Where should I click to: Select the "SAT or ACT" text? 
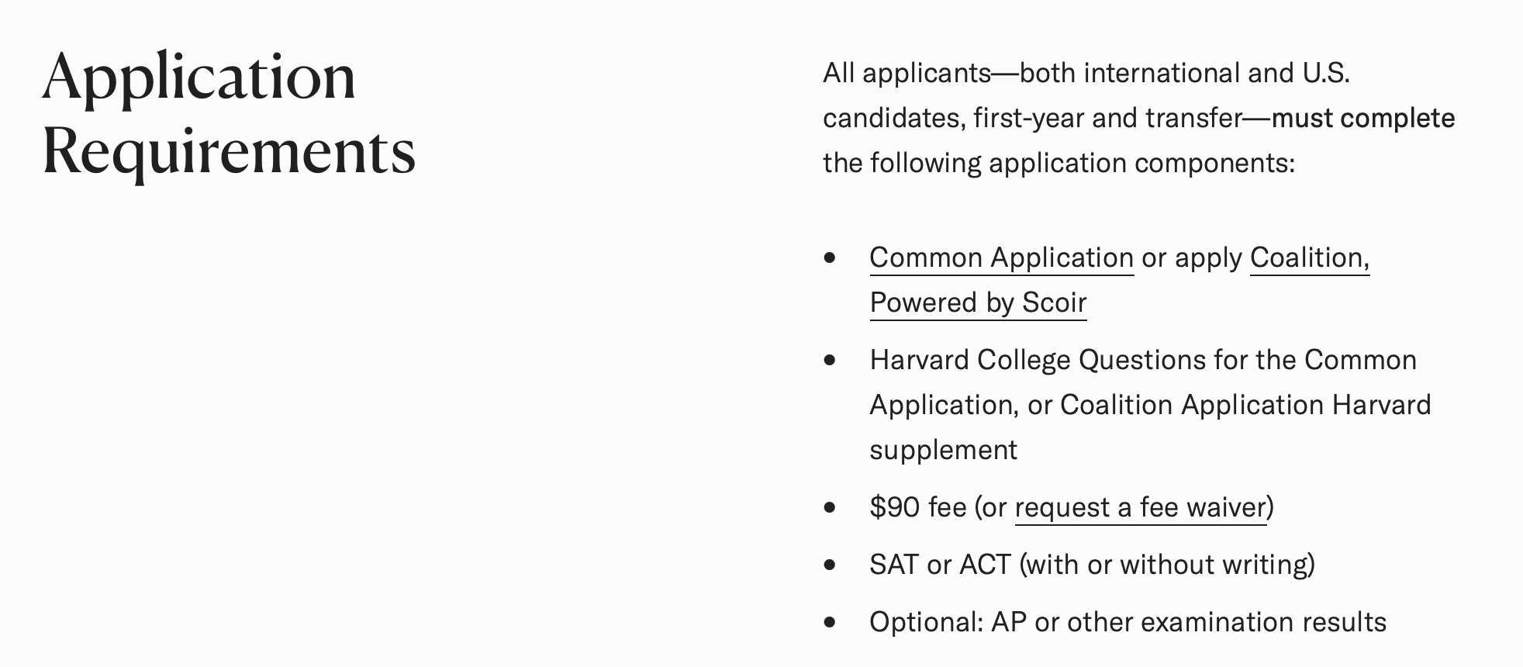(x=940, y=565)
